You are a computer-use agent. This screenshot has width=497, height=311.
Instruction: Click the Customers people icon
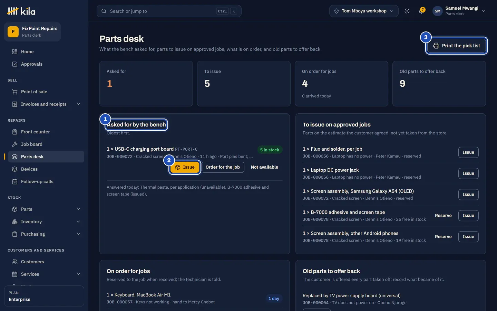coord(14,262)
